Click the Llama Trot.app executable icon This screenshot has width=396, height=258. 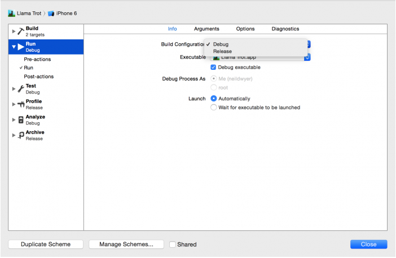[216, 58]
